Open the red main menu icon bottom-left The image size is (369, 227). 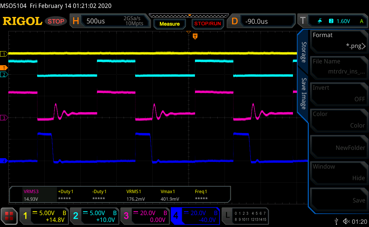pos(9,216)
